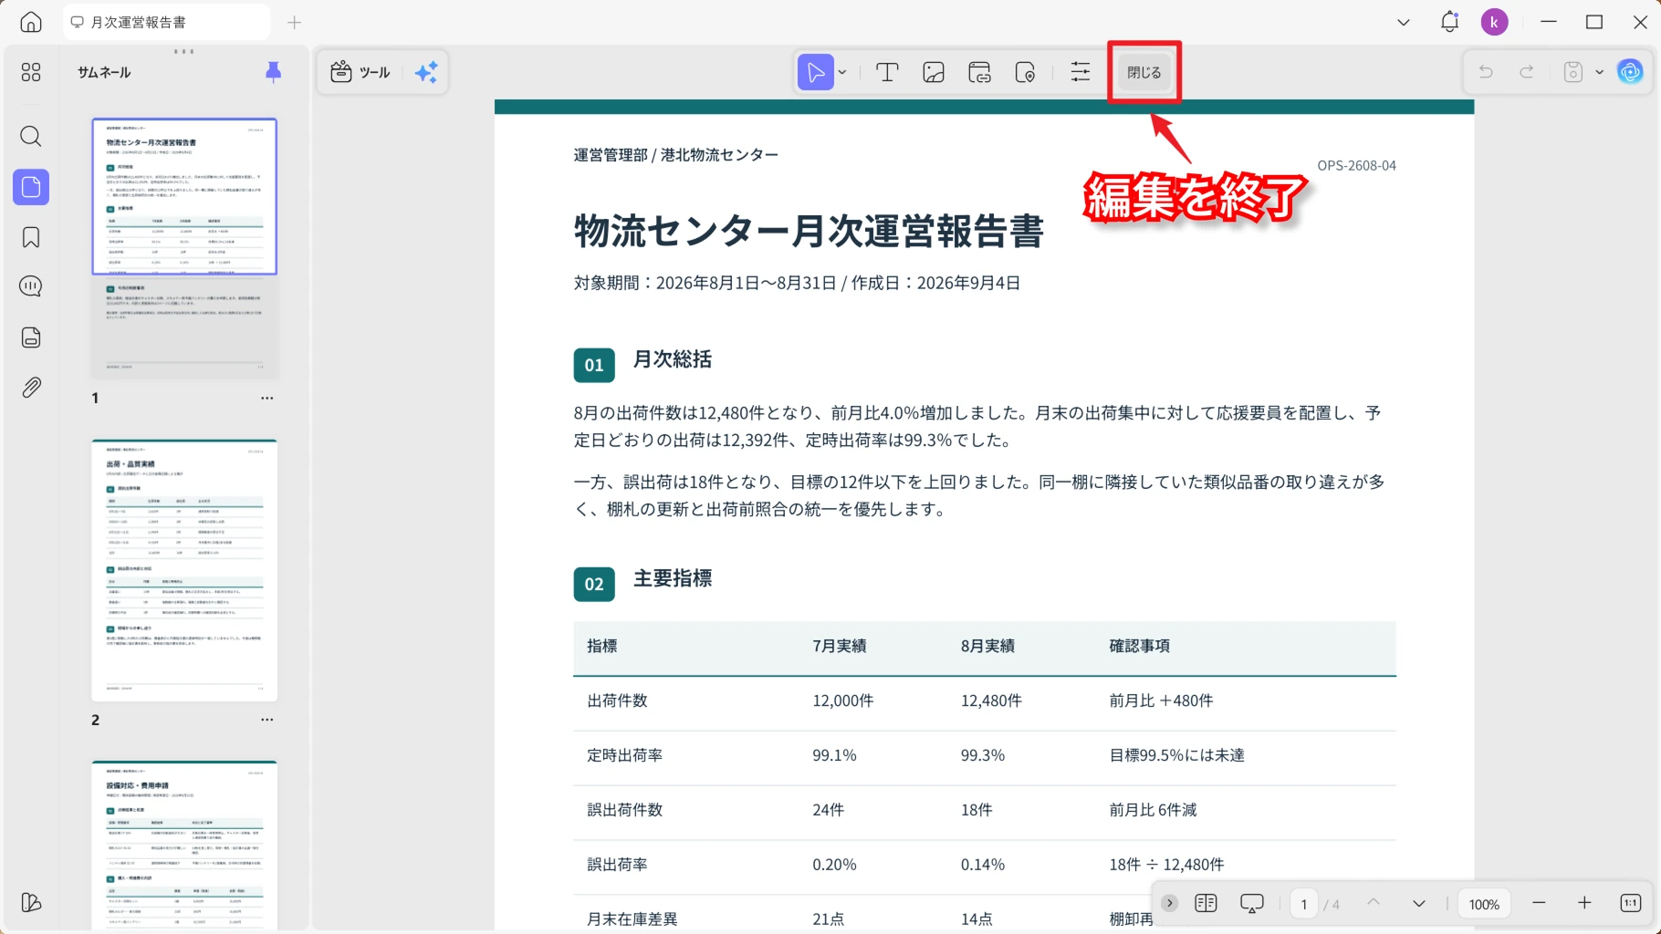This screenshot has height=934, width=1661.
Task: Pin the サムネール panel
Action: pos(273,72)
